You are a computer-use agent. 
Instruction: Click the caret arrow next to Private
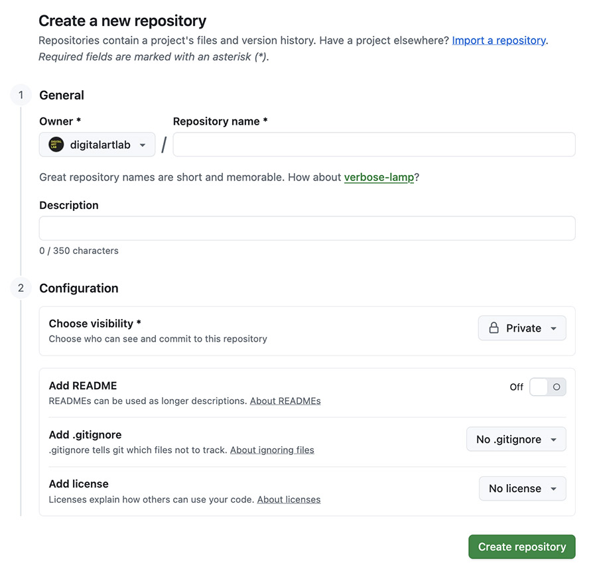[554, 329]
